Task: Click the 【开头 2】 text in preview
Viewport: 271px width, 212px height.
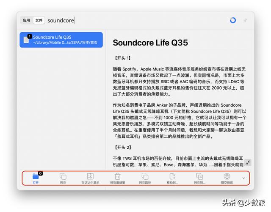Action: 123,147
